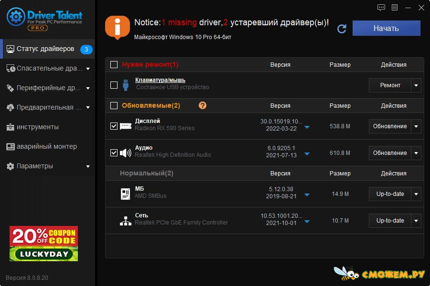The width and height of the screenshot is (430, 286).
Task: Uncheck the Аудио Realtek driver checkbox
Action: pos(114,153)
